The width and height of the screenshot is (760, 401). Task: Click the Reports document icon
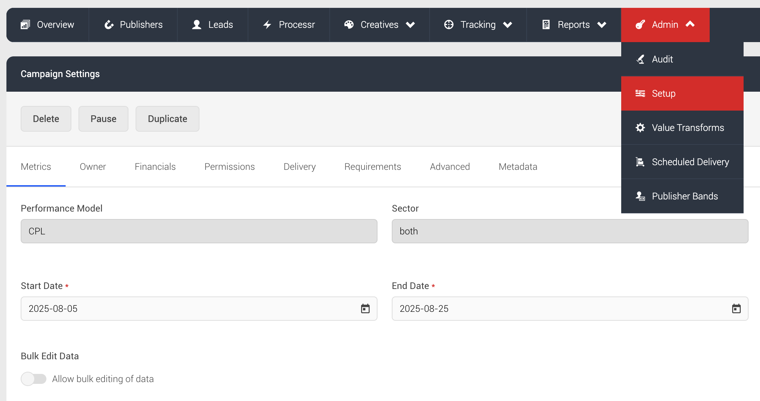(546, 24)
